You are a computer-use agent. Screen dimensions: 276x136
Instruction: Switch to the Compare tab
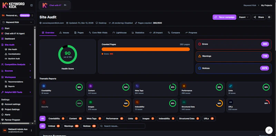(174, 33)
